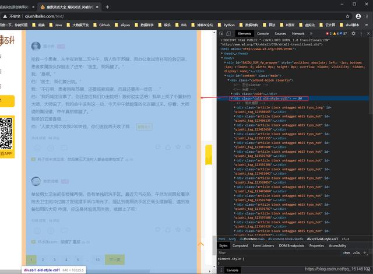Click the html breadcrumb in DevTools
This screenshot has height=274, width=373.
click(221, 239)
